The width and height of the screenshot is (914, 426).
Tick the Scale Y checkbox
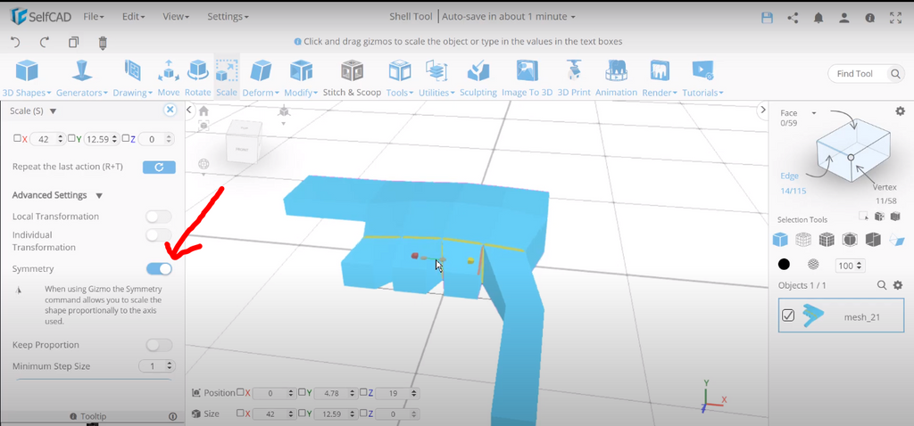(x=71, y=138)
